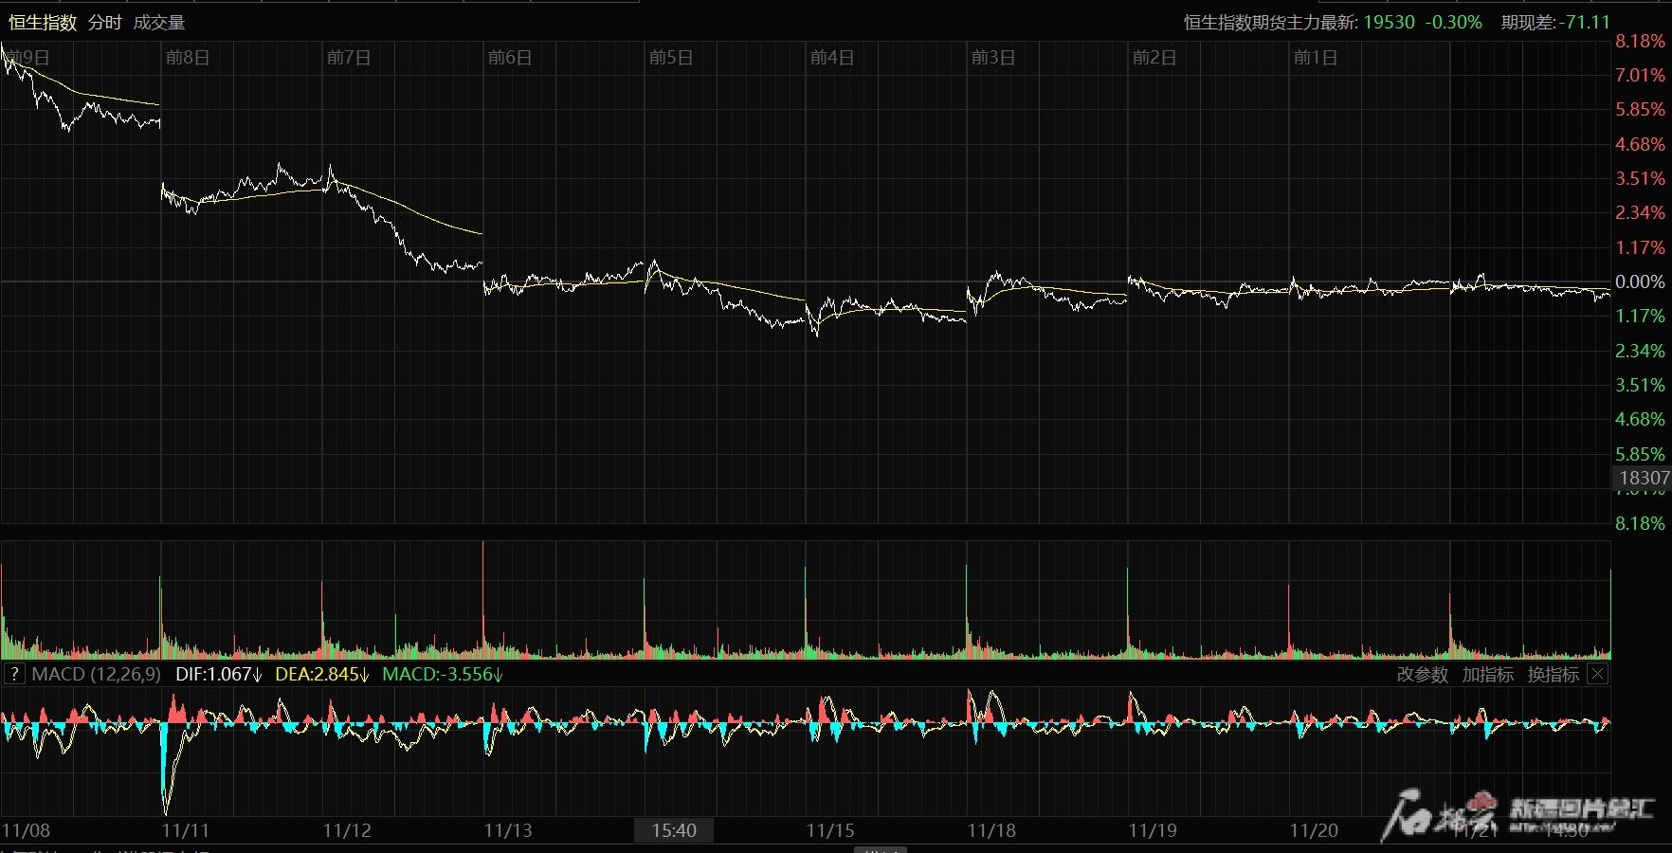Click the 11/15 date on time axis
Image resolution: width=1672 pixels, height=853 pixels.
pyautogui.click(x=830, y=830)
